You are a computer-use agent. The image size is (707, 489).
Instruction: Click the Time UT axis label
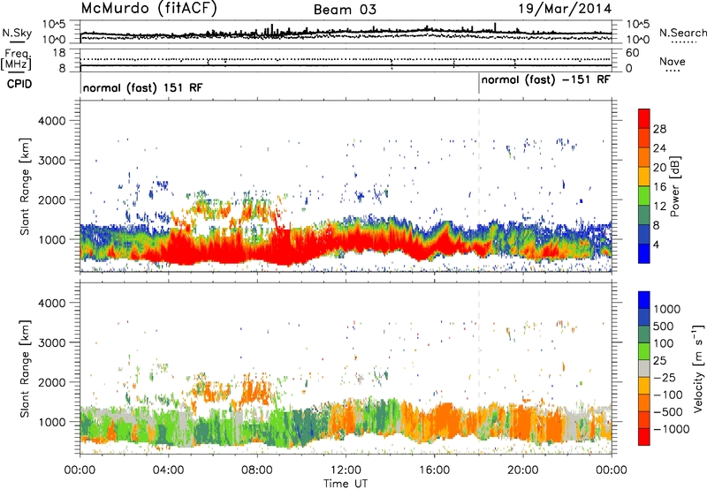coord(346,483)
